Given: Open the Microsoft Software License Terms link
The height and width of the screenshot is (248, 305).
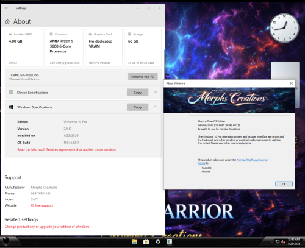Looking at the screenshot, I should 233,161.
